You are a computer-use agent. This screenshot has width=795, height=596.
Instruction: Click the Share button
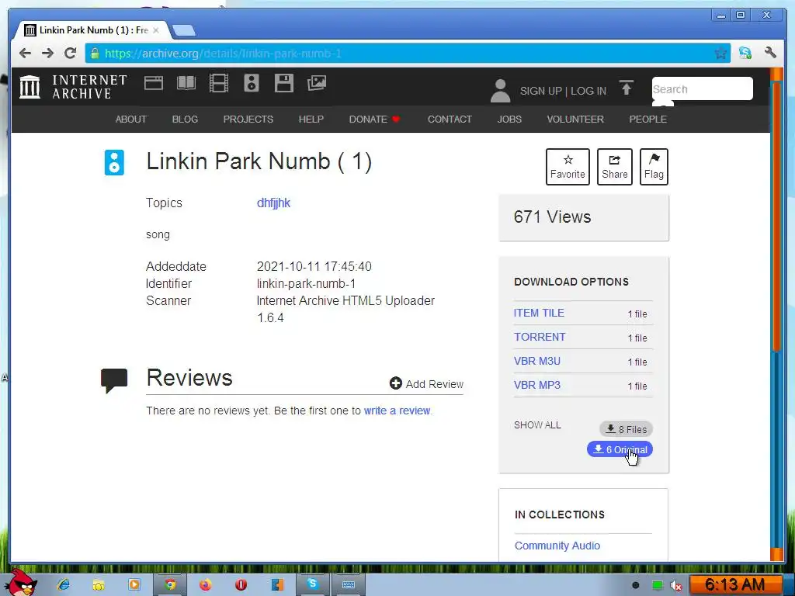[615, 167]
